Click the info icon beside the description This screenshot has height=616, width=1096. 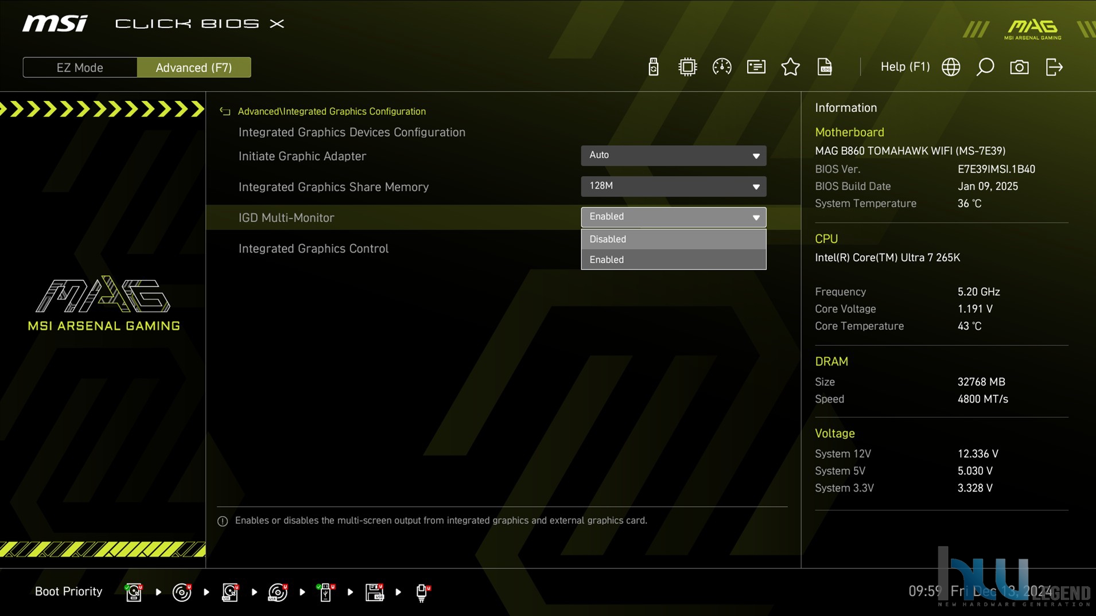[223, 521]
